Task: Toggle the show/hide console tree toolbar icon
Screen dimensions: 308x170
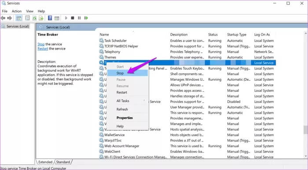Action: pos(19,18)
